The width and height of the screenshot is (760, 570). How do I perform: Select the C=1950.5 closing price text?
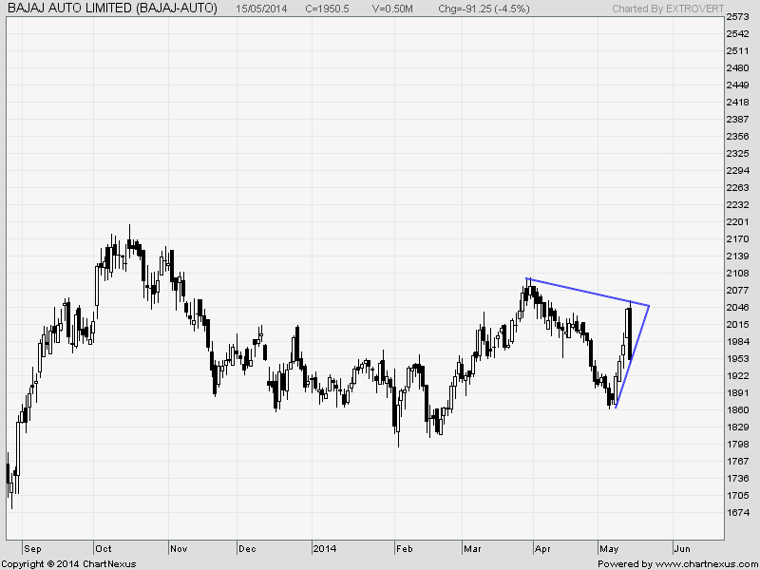point(332,9)
